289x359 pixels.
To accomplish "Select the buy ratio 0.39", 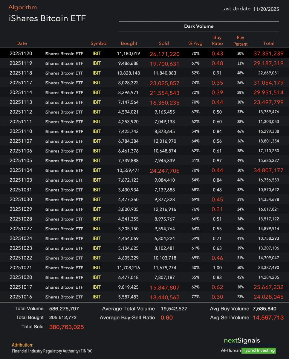I will pyautogui.click(x=217, y=93).
